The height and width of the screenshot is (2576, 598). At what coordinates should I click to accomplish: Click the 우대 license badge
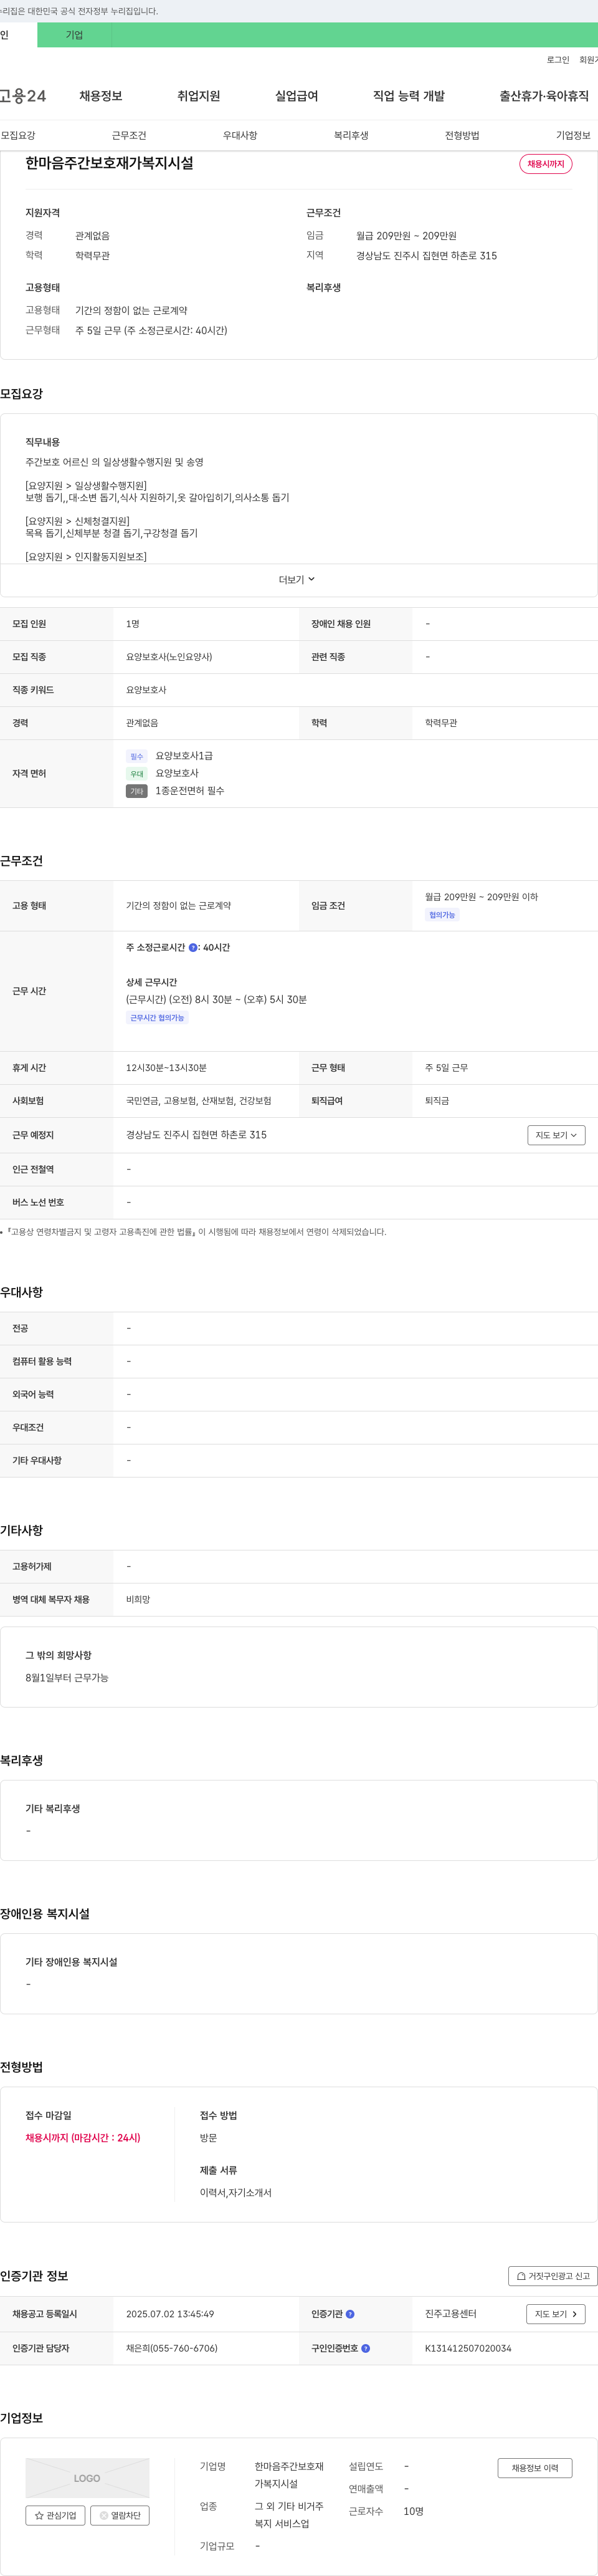[x=137, y=774]
